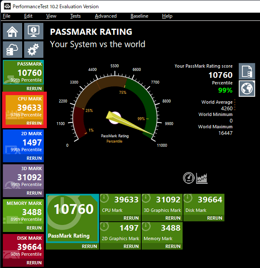The image size is (260, 268).
Task: Click the 25% marker on the gauge
Action: tap(89, 111)
